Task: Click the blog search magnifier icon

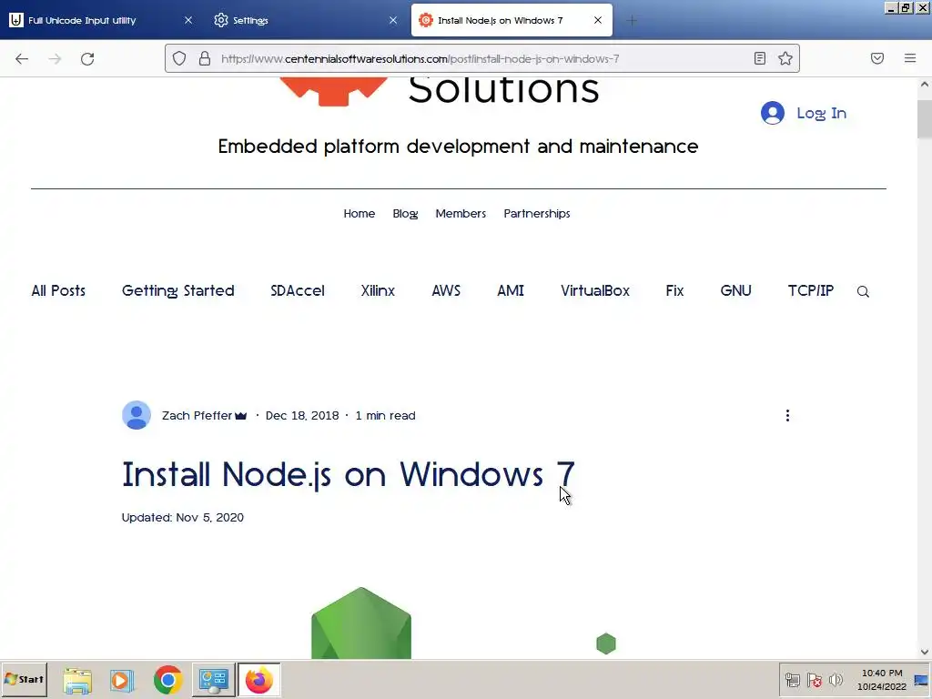Action: point(863,291)
